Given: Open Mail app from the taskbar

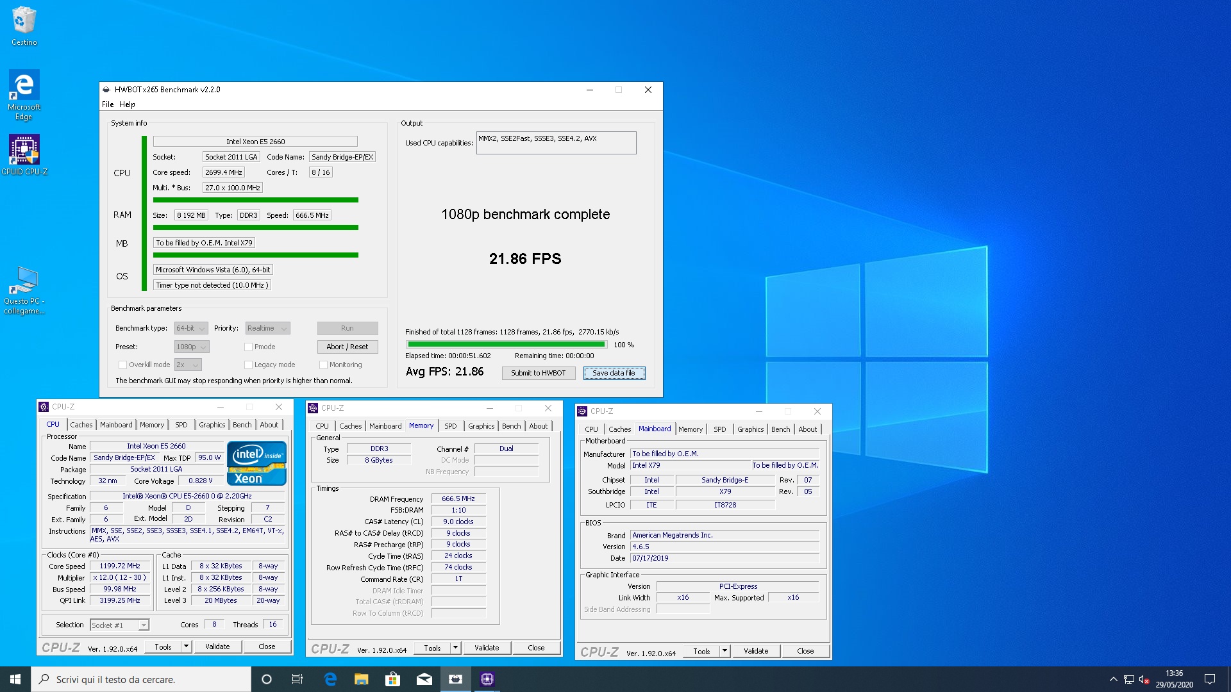Looking at the screenshot, I should pos(424,679).
